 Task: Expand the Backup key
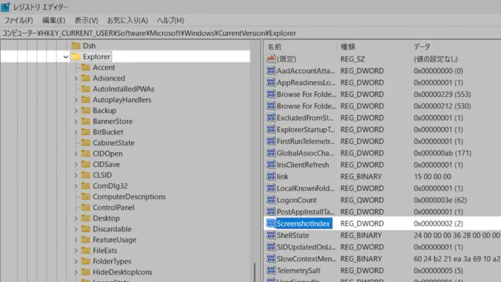(76, 110)
